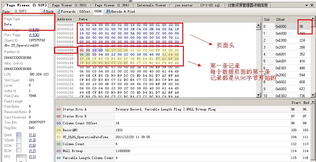Click hex address 00000000 row
Viewport: 316px width, 162px height.
(65, 25)
